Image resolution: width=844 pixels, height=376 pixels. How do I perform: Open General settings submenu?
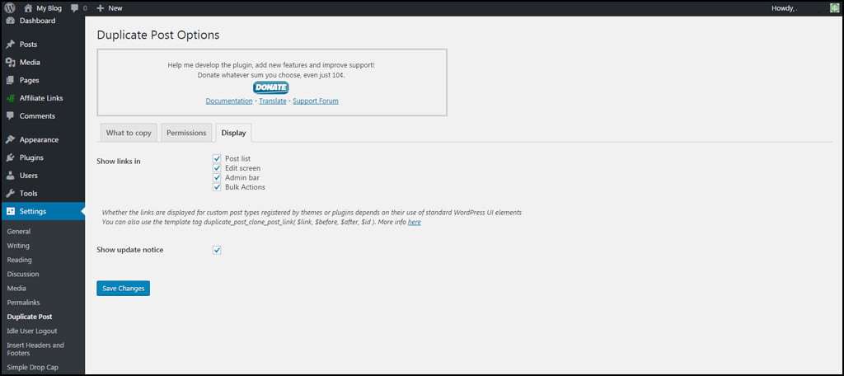click(x=19, y=232)
